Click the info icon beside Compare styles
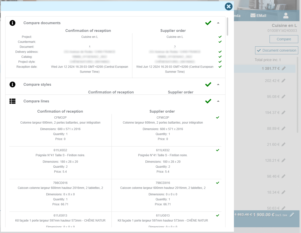Screen dimensions: 301x233 click(x=12, y=84)
